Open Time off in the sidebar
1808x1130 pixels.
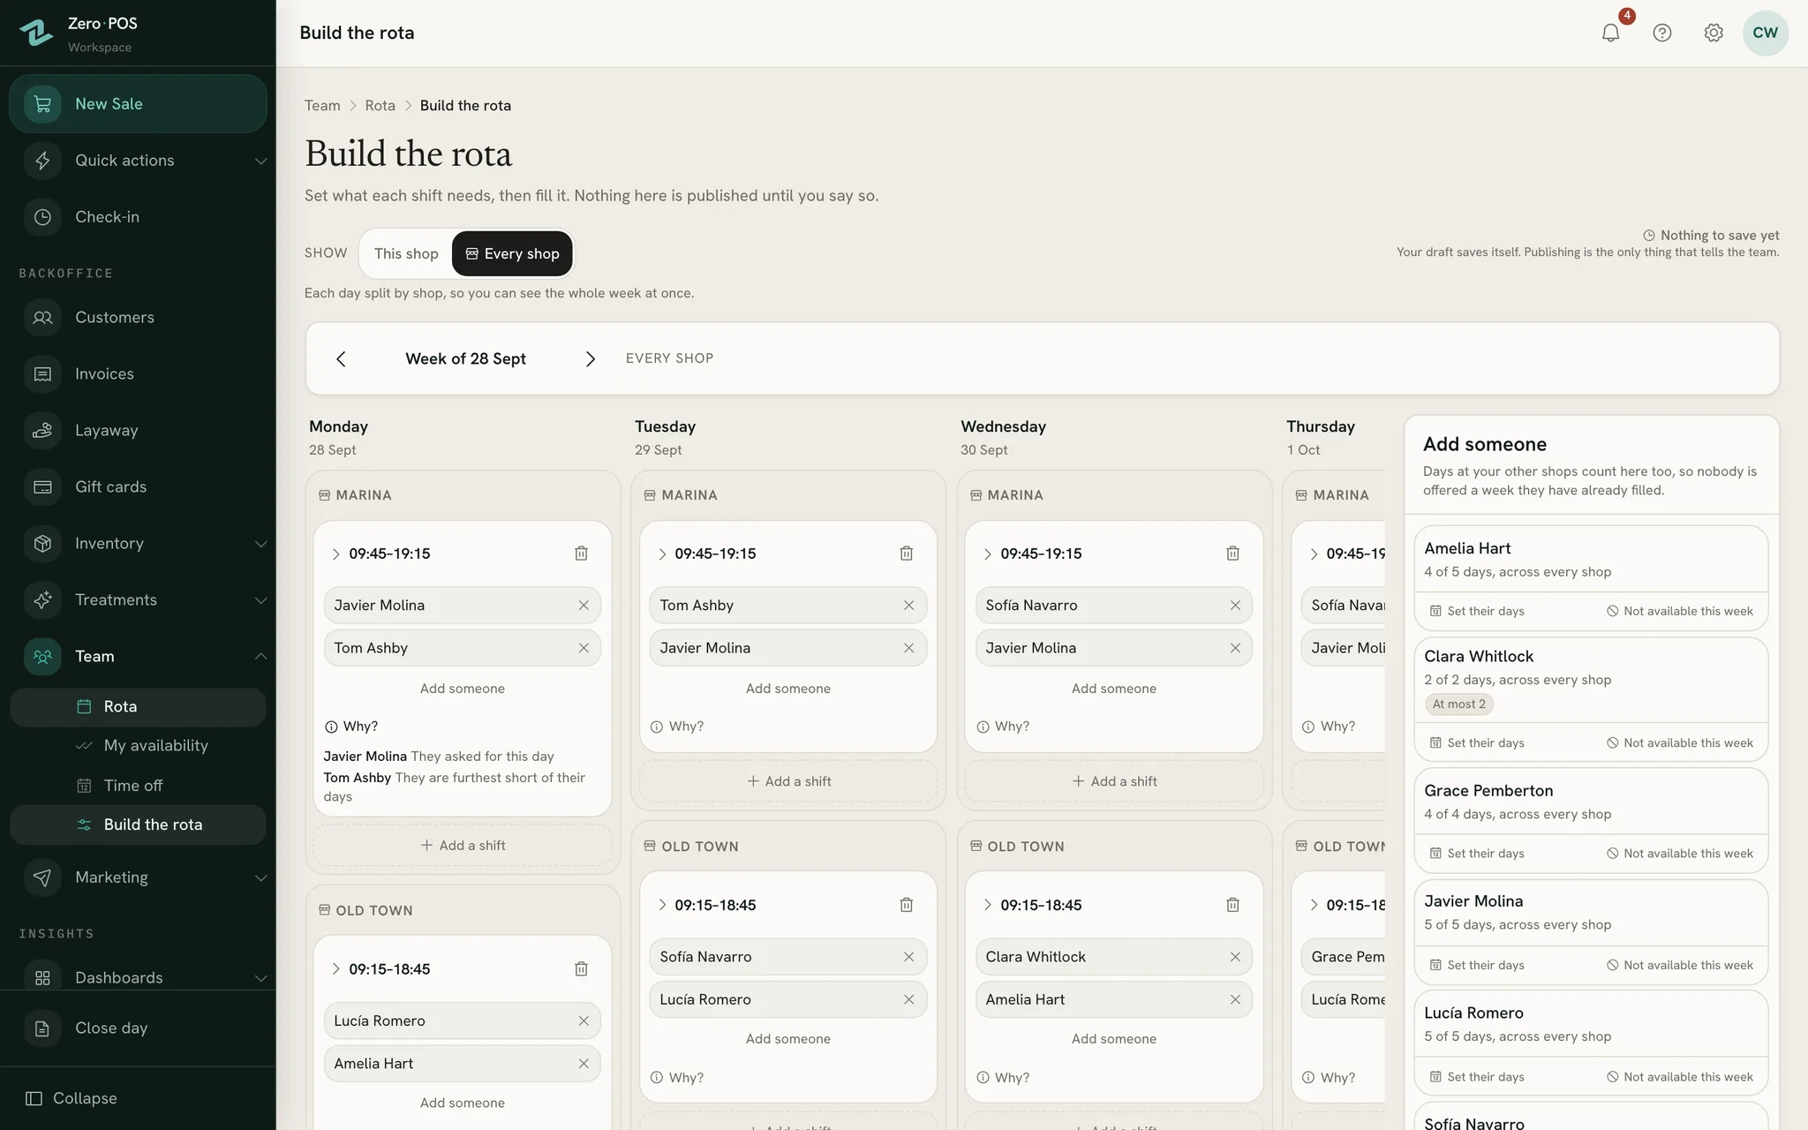(x=138, y=786)
